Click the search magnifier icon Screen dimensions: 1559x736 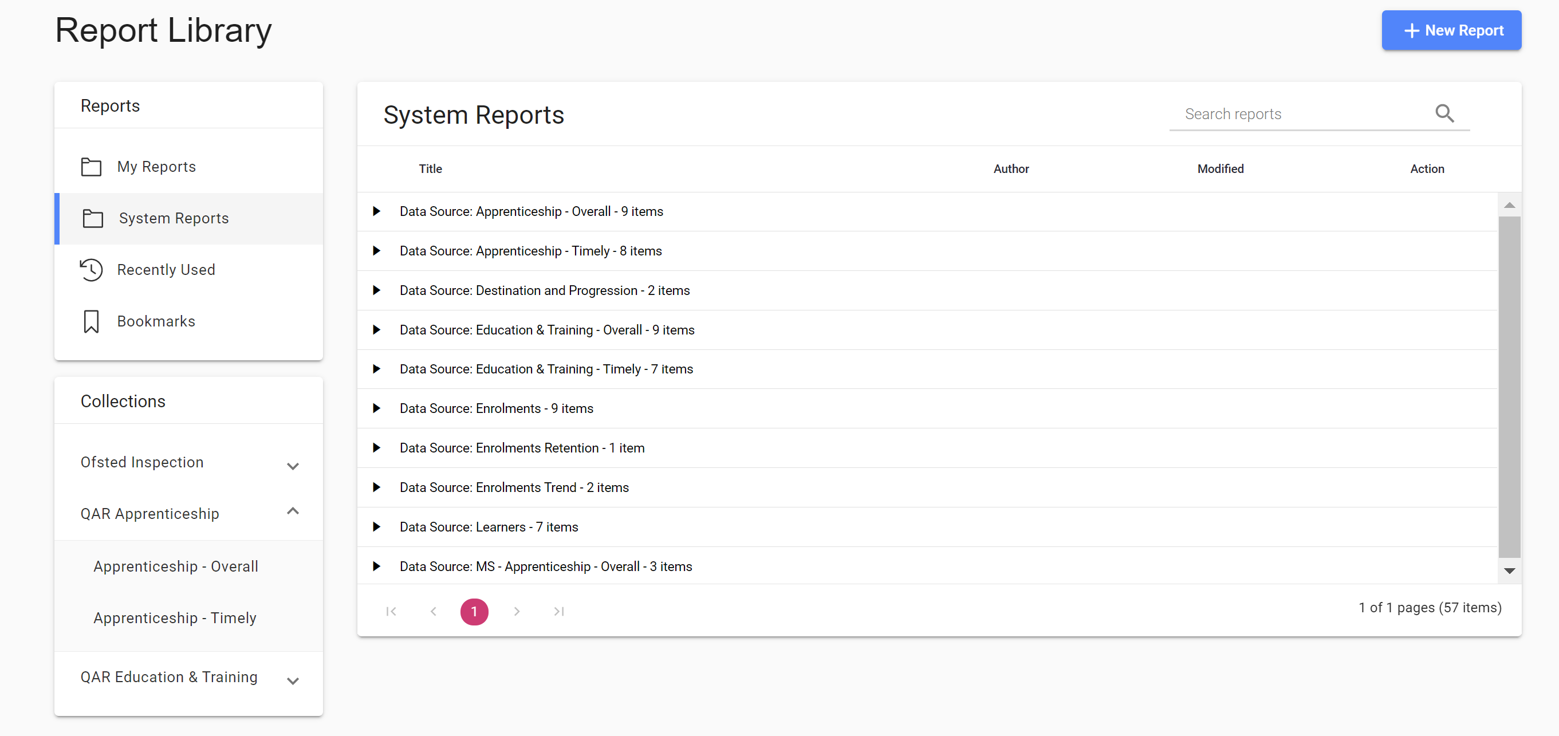point(1444,113)
